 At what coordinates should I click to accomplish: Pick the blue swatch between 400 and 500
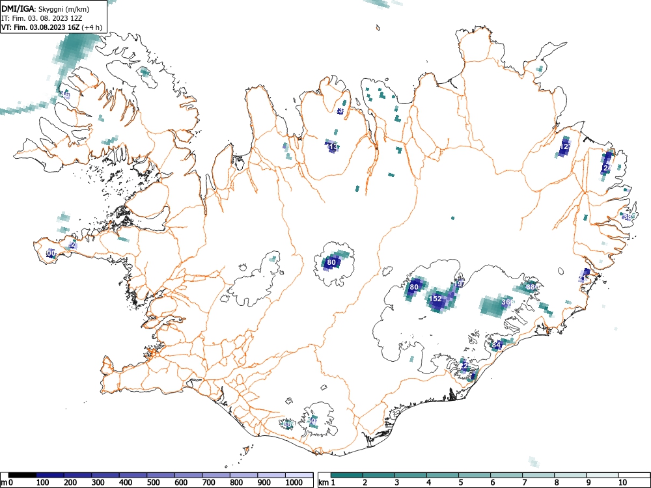(133, 475)
